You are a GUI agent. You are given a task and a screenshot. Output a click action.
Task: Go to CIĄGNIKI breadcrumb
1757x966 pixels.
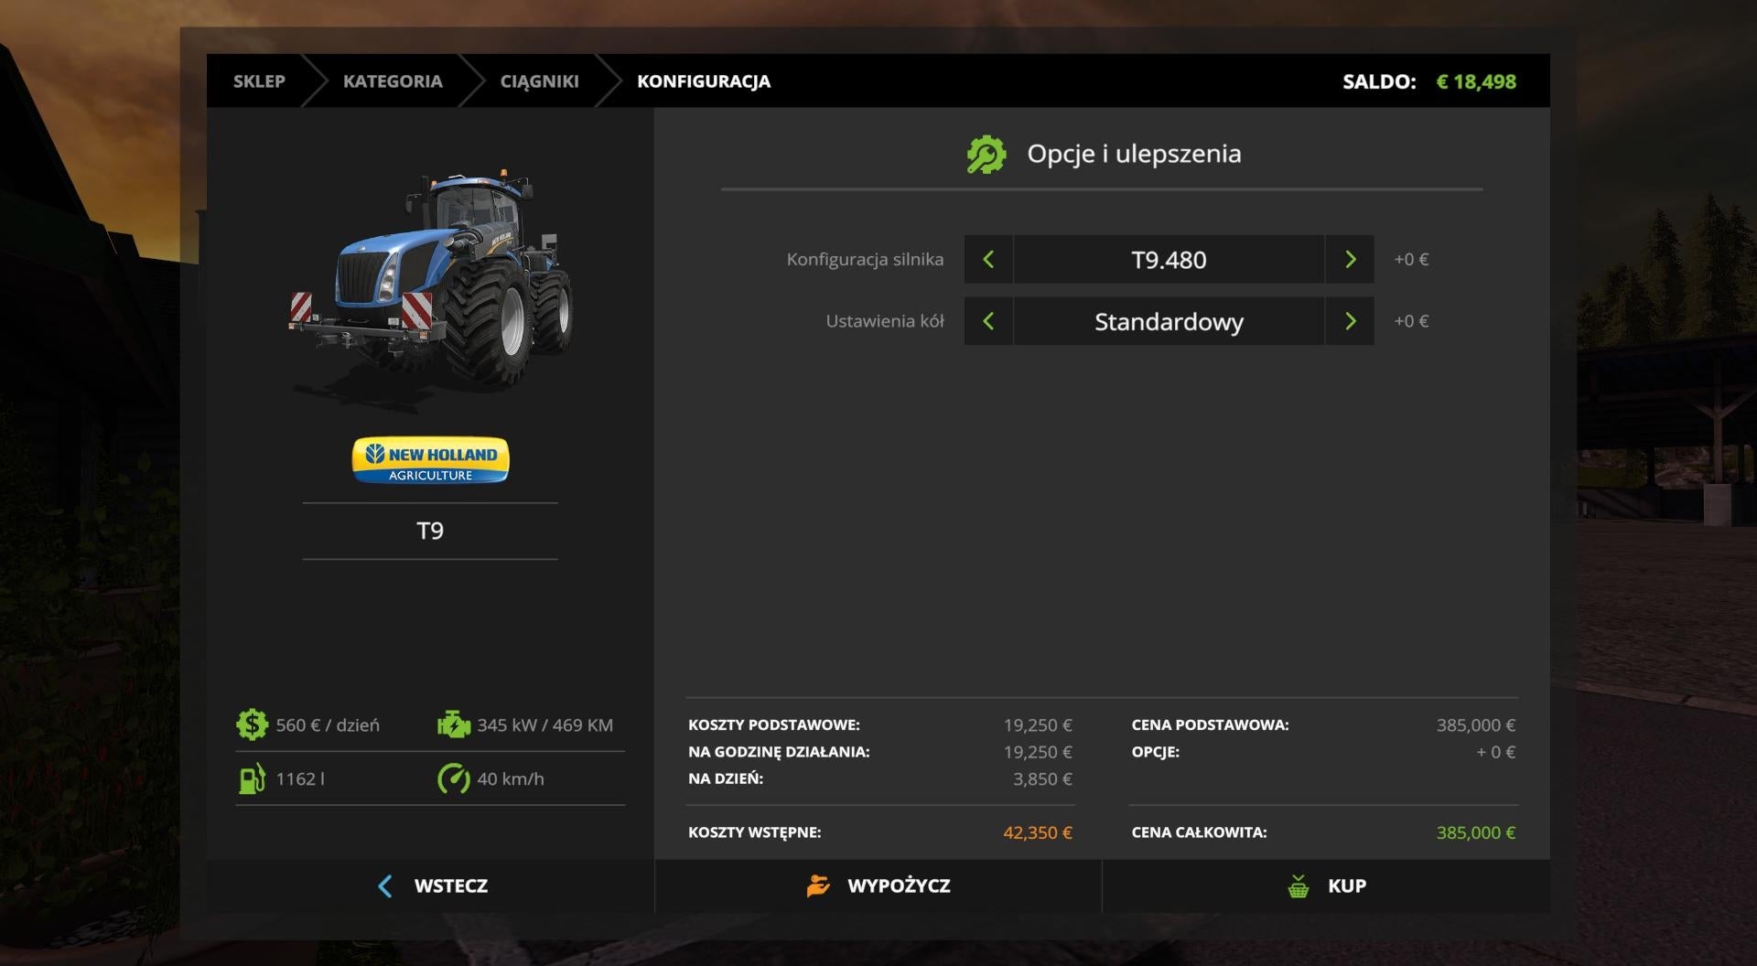click(539, 81)
